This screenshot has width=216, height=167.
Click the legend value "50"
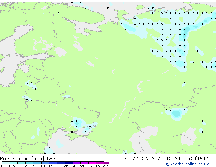point(105,166)
